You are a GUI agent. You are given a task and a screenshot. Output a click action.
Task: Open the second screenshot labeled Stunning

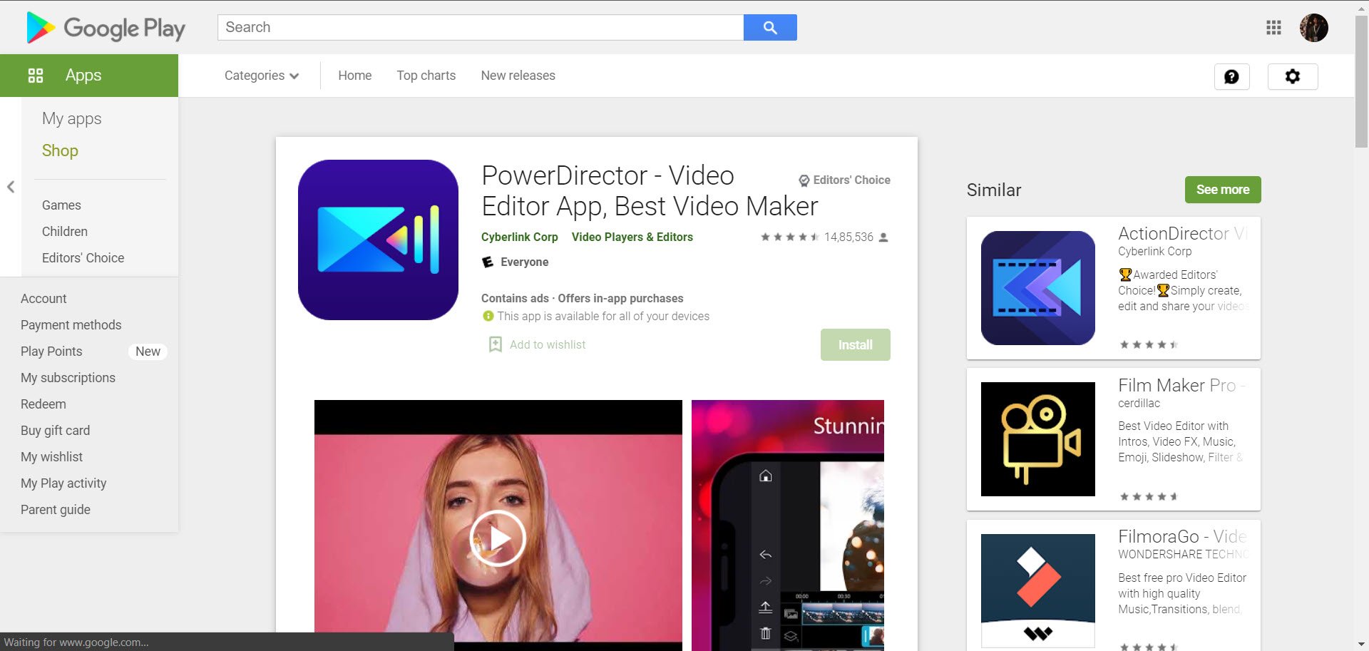(x=788, y=526)
